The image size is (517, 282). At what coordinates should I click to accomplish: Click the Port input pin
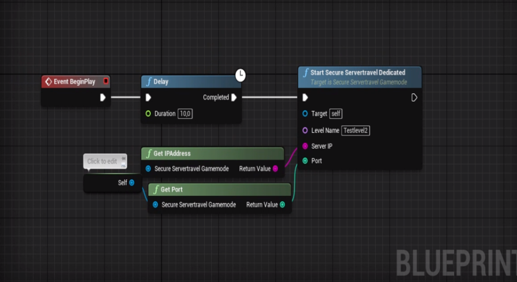pyautogui.click(x=305, y=161)
